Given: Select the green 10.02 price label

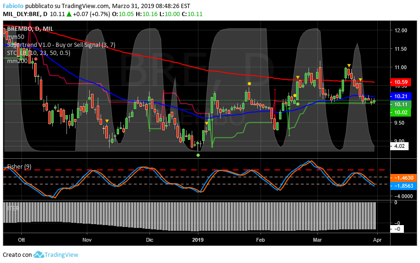Looking at the screenshot, I should point(401,112).
